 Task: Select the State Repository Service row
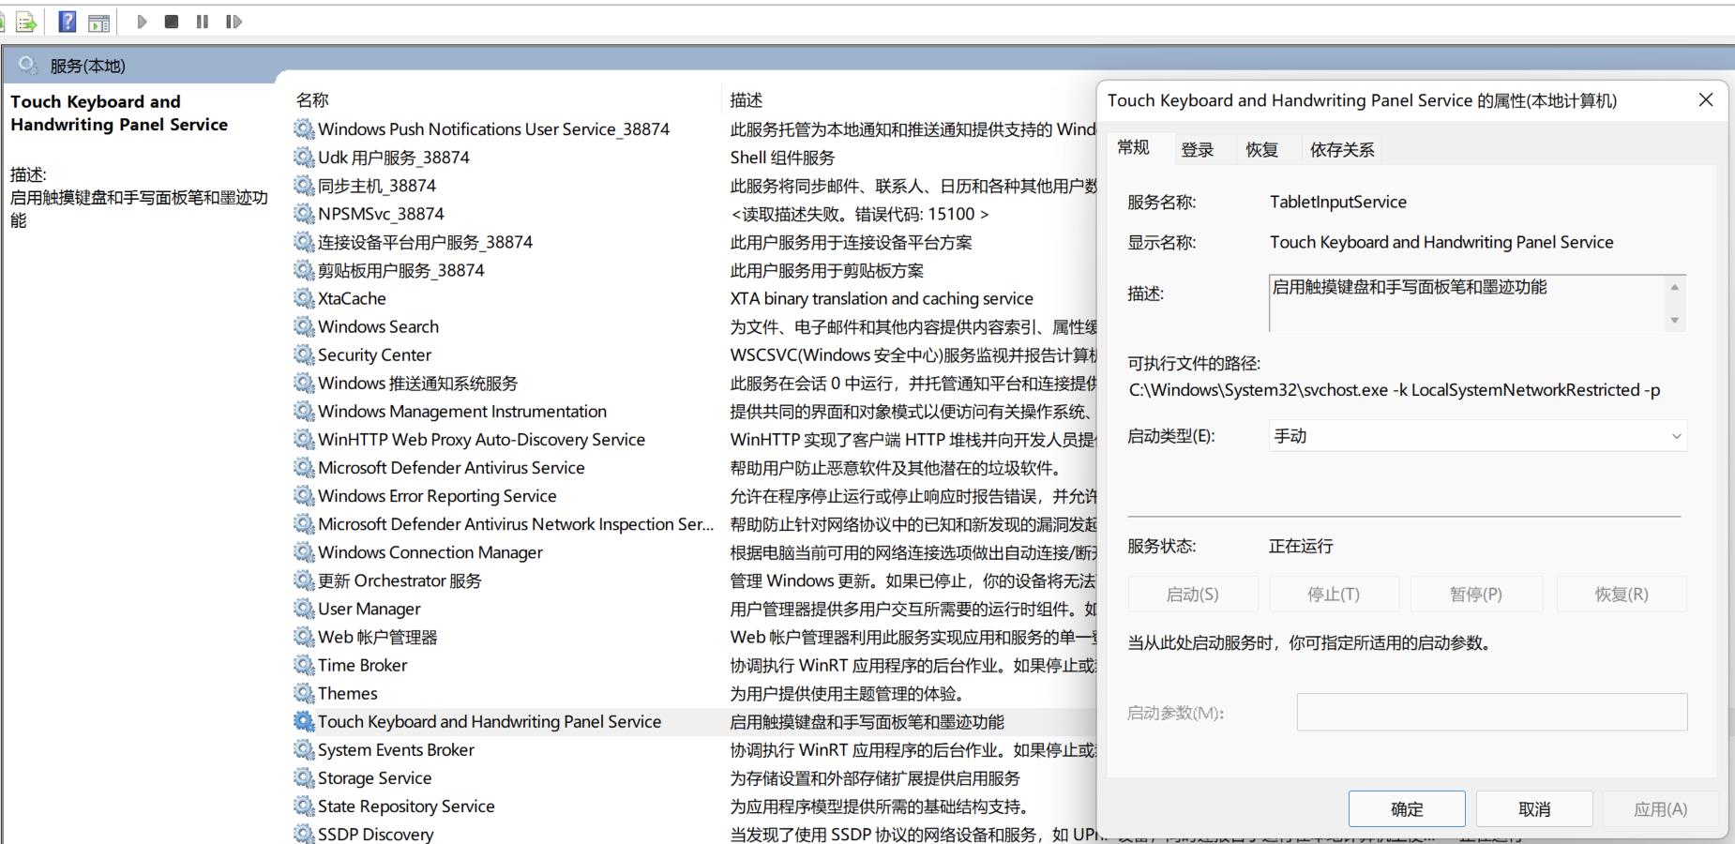pyautogui.click(x=694, y=806)
